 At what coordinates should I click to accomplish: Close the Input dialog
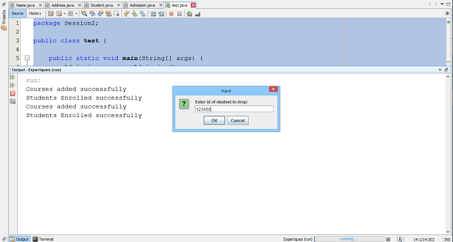pos(273,89)
